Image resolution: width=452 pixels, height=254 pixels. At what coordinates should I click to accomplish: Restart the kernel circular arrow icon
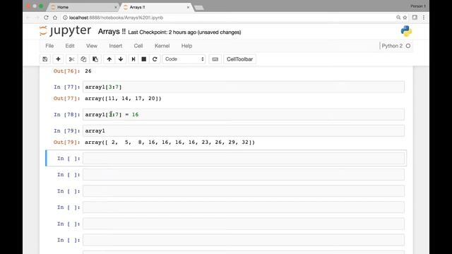point(155,59)
